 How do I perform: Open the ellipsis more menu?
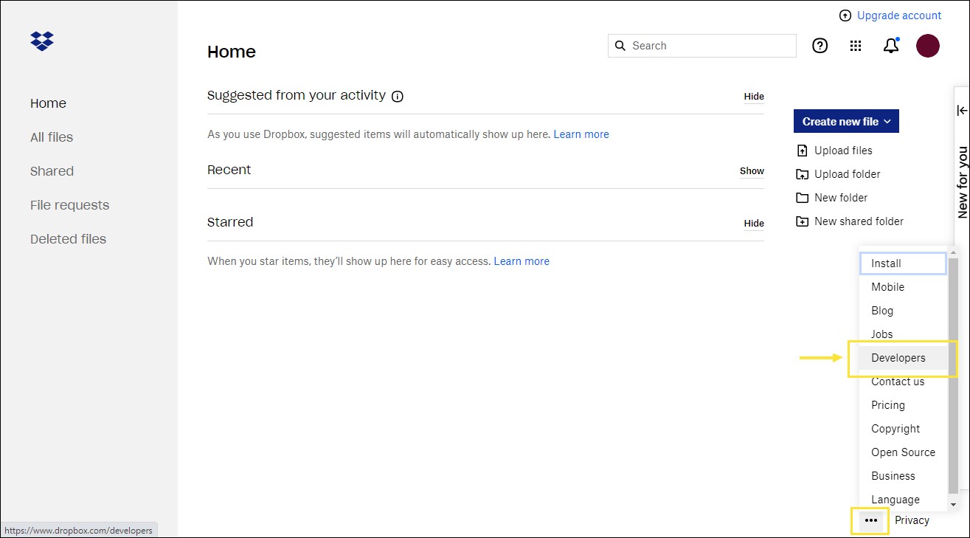click(870, 520)
